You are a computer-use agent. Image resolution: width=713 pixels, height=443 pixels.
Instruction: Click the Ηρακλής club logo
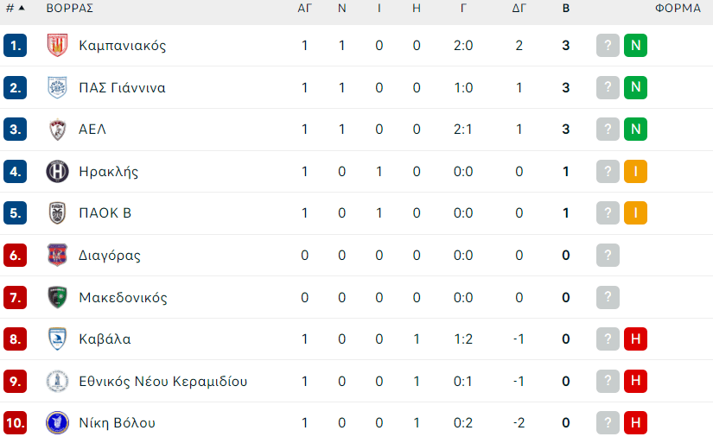tap(57, 172)
